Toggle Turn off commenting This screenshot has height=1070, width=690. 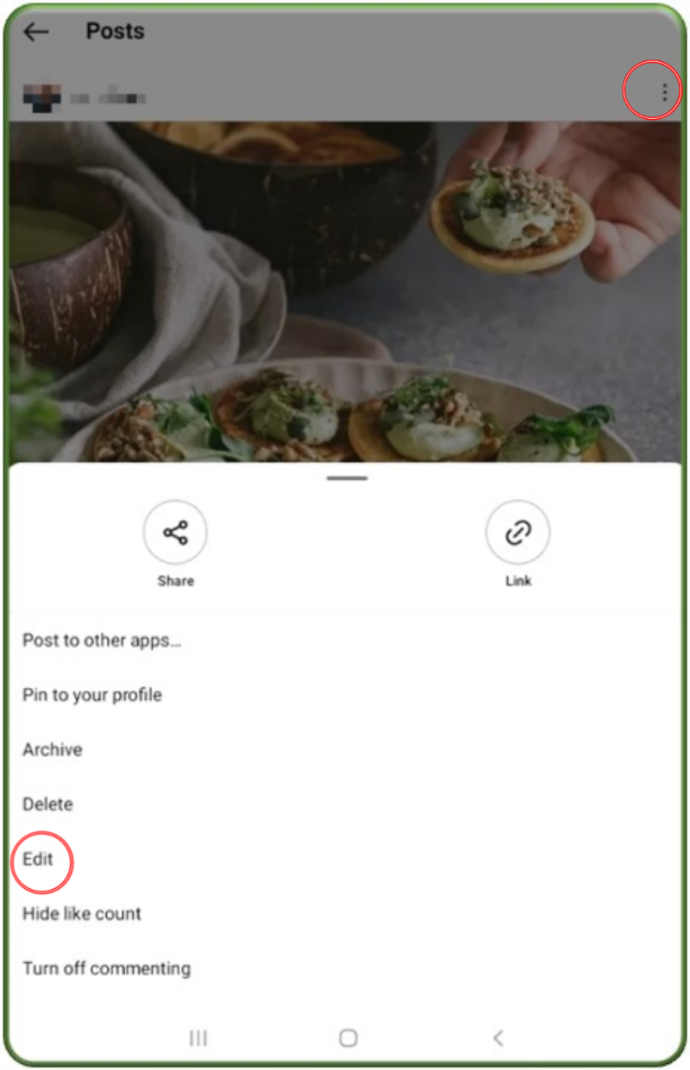(x=106, y=968)
